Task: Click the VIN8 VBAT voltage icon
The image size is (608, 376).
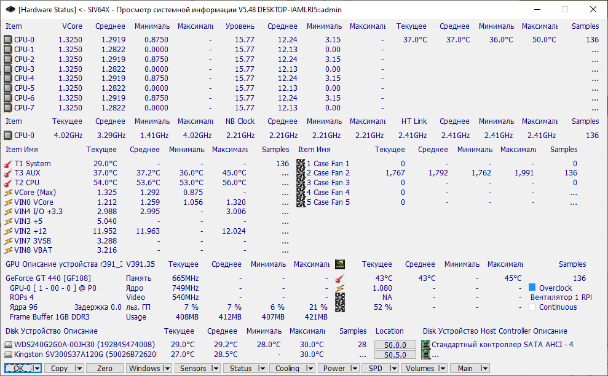Action: tap(8, 250)
